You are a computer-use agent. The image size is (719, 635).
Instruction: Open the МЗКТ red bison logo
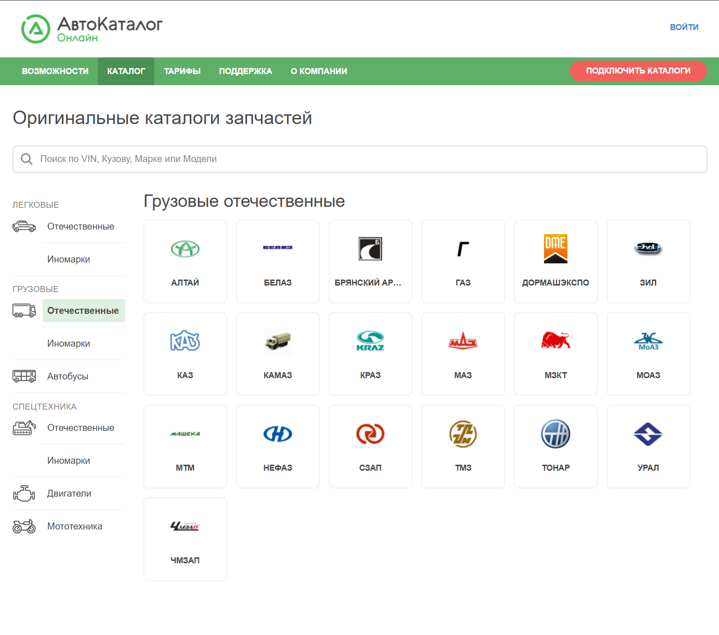555,340
